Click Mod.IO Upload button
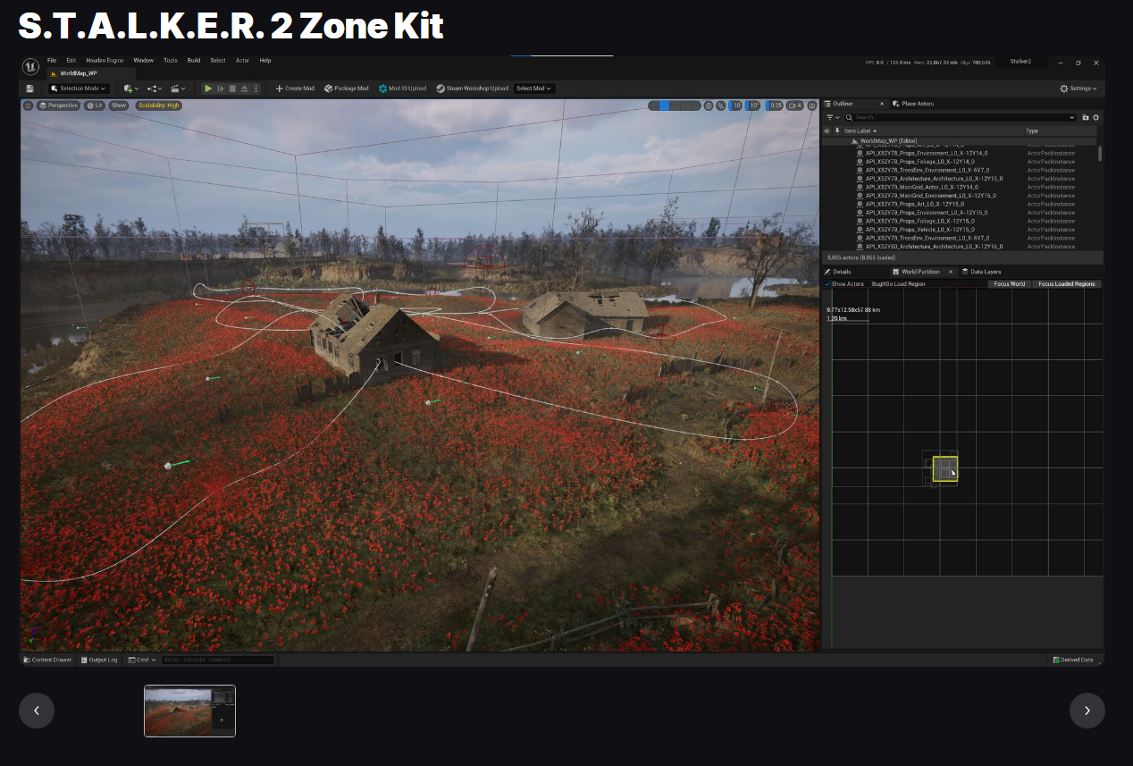Viewport: 1133px width, 766px height. coord(402,88)
